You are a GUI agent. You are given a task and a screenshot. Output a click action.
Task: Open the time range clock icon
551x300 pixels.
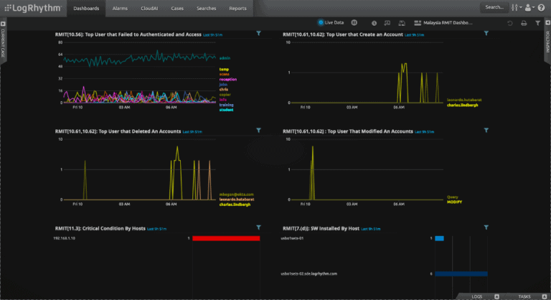pyautogui.click(x=374, y=23)
